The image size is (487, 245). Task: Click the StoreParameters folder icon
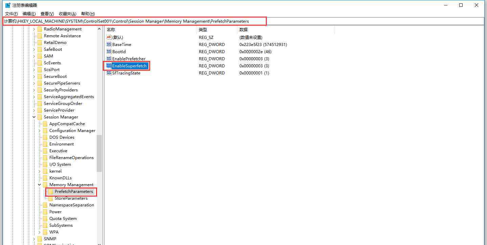[x=50, y=198]
